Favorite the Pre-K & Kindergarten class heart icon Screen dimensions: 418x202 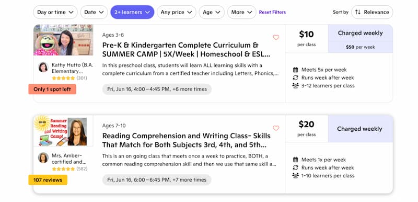pyautogui.click(x=276, y=38)
